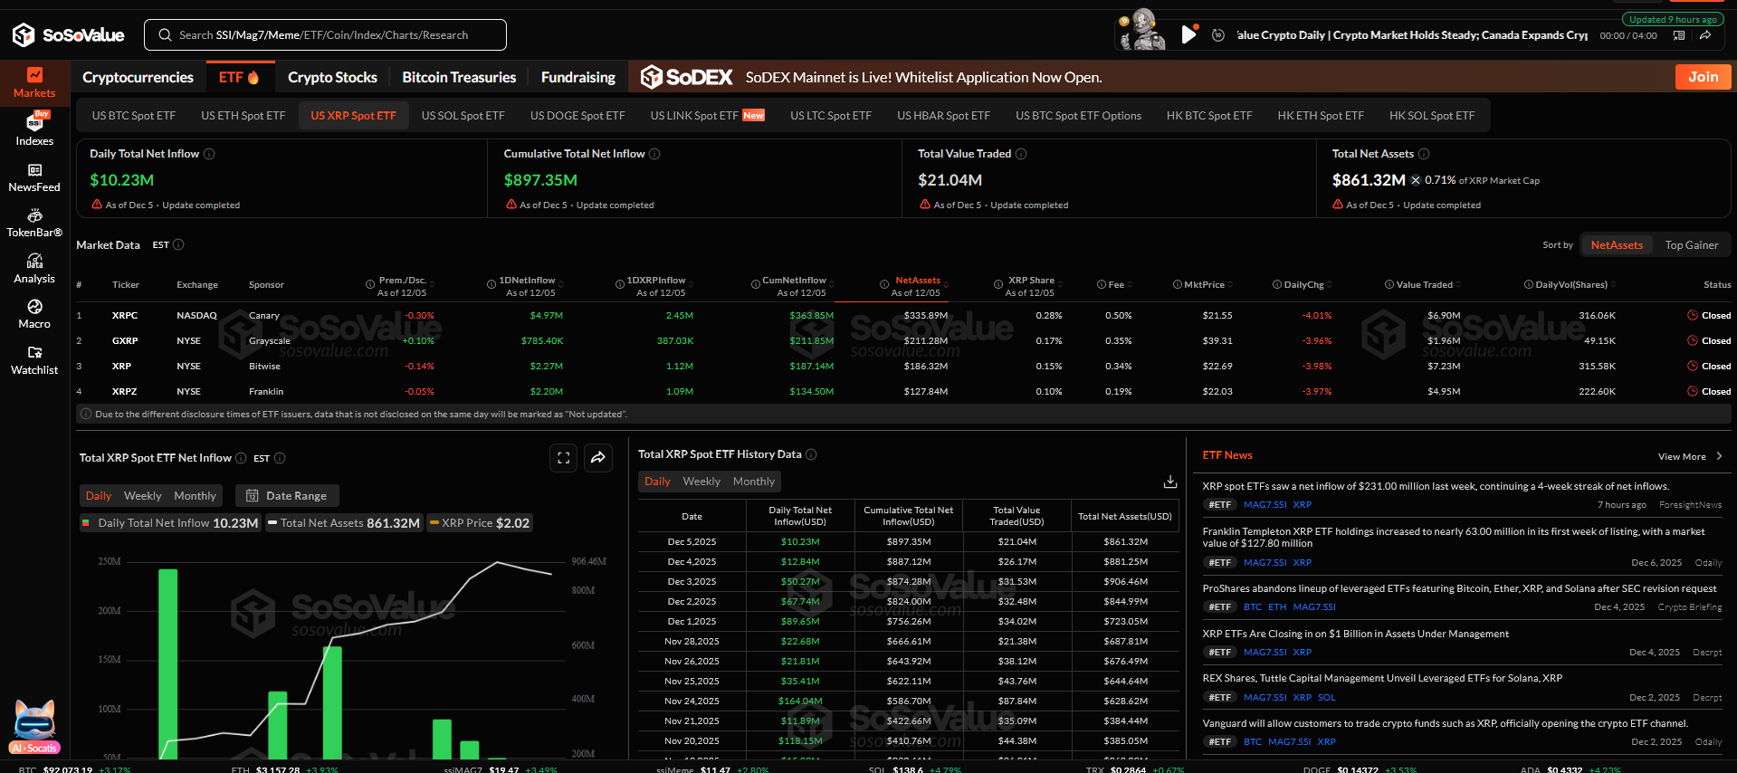1737x773 pixels.
Task: Switch chart to Daily view
Action: point(99,496)
